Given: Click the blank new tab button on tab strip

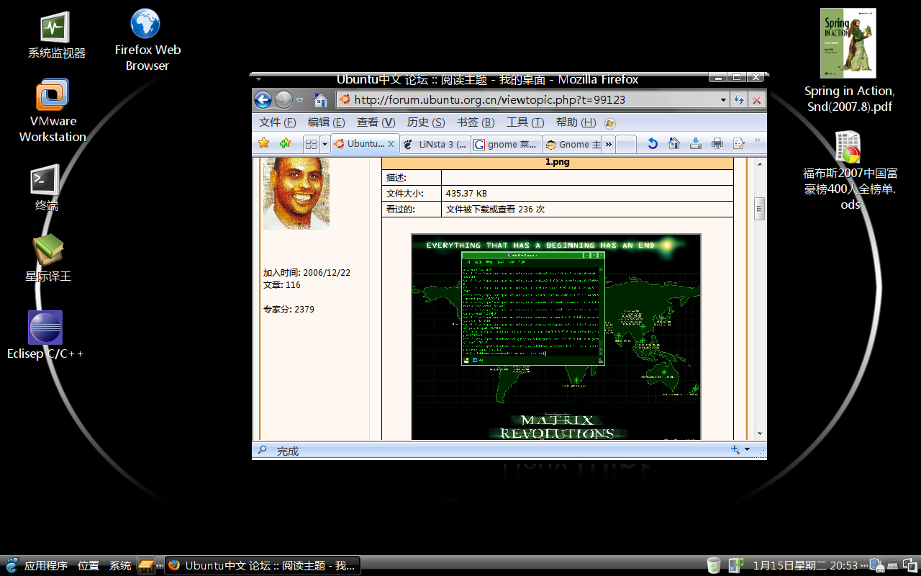Looking at the screenshot, I should (x=627, y=144).
